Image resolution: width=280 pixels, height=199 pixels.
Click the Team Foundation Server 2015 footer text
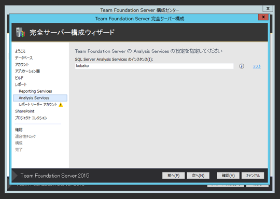55,176
